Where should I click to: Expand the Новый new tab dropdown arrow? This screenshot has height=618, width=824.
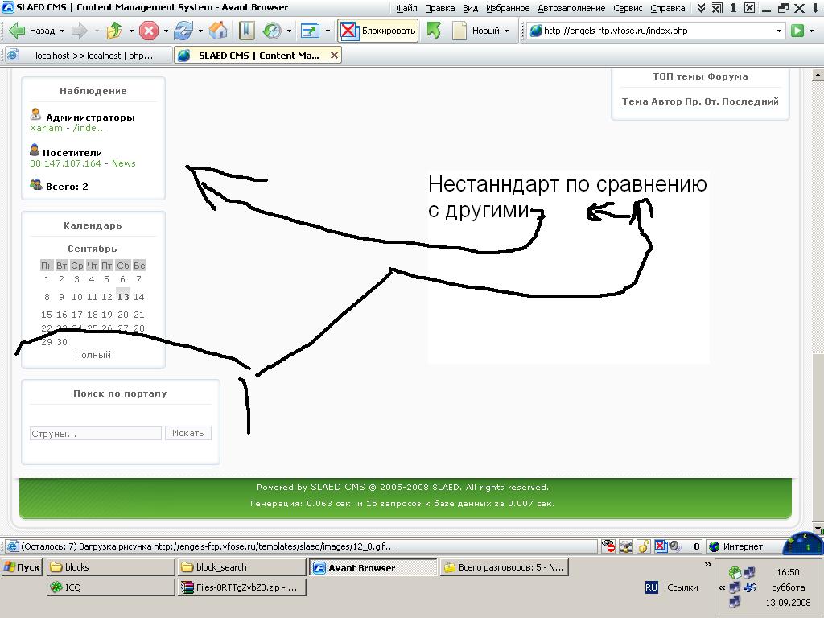(x=506, y=31)
